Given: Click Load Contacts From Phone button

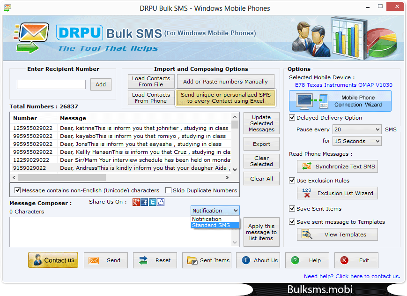Looking at the screenshot, I should (151, 98).
